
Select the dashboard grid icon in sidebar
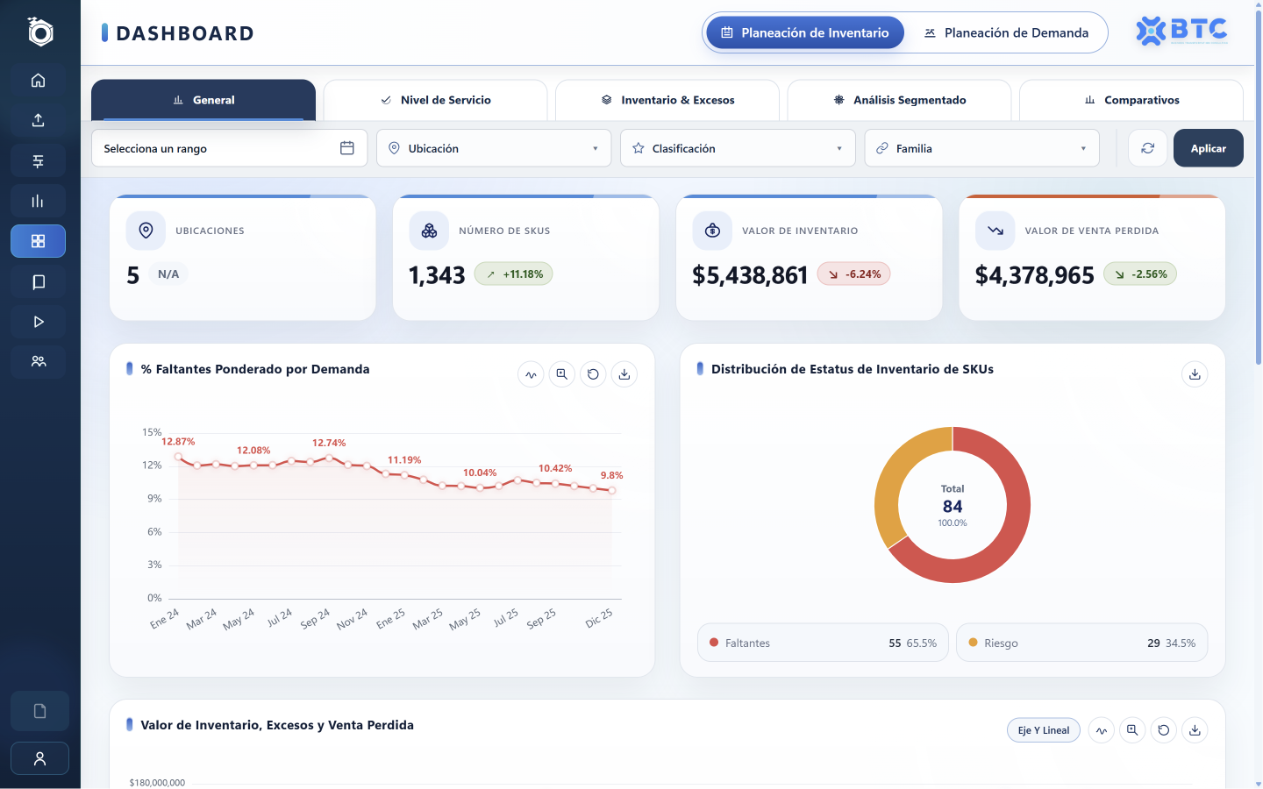(38, 241)
